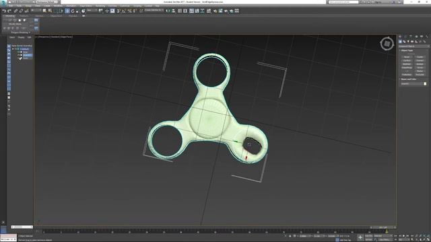This screenshot has width=431, height=242.
Task: Click the Mirror tool icon
Action: pos(168,11)
